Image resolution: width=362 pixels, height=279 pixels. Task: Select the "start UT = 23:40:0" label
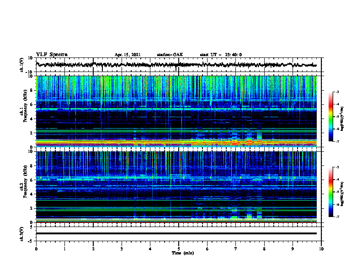221,55
